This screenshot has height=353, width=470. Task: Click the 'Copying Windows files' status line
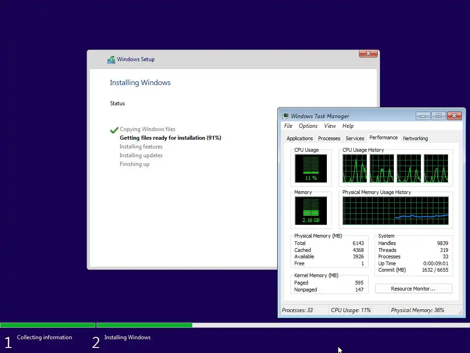pos(147,129)
